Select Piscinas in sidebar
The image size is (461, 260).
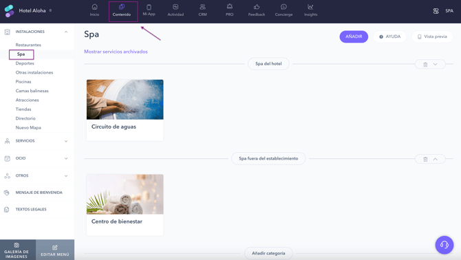point(23,82)
